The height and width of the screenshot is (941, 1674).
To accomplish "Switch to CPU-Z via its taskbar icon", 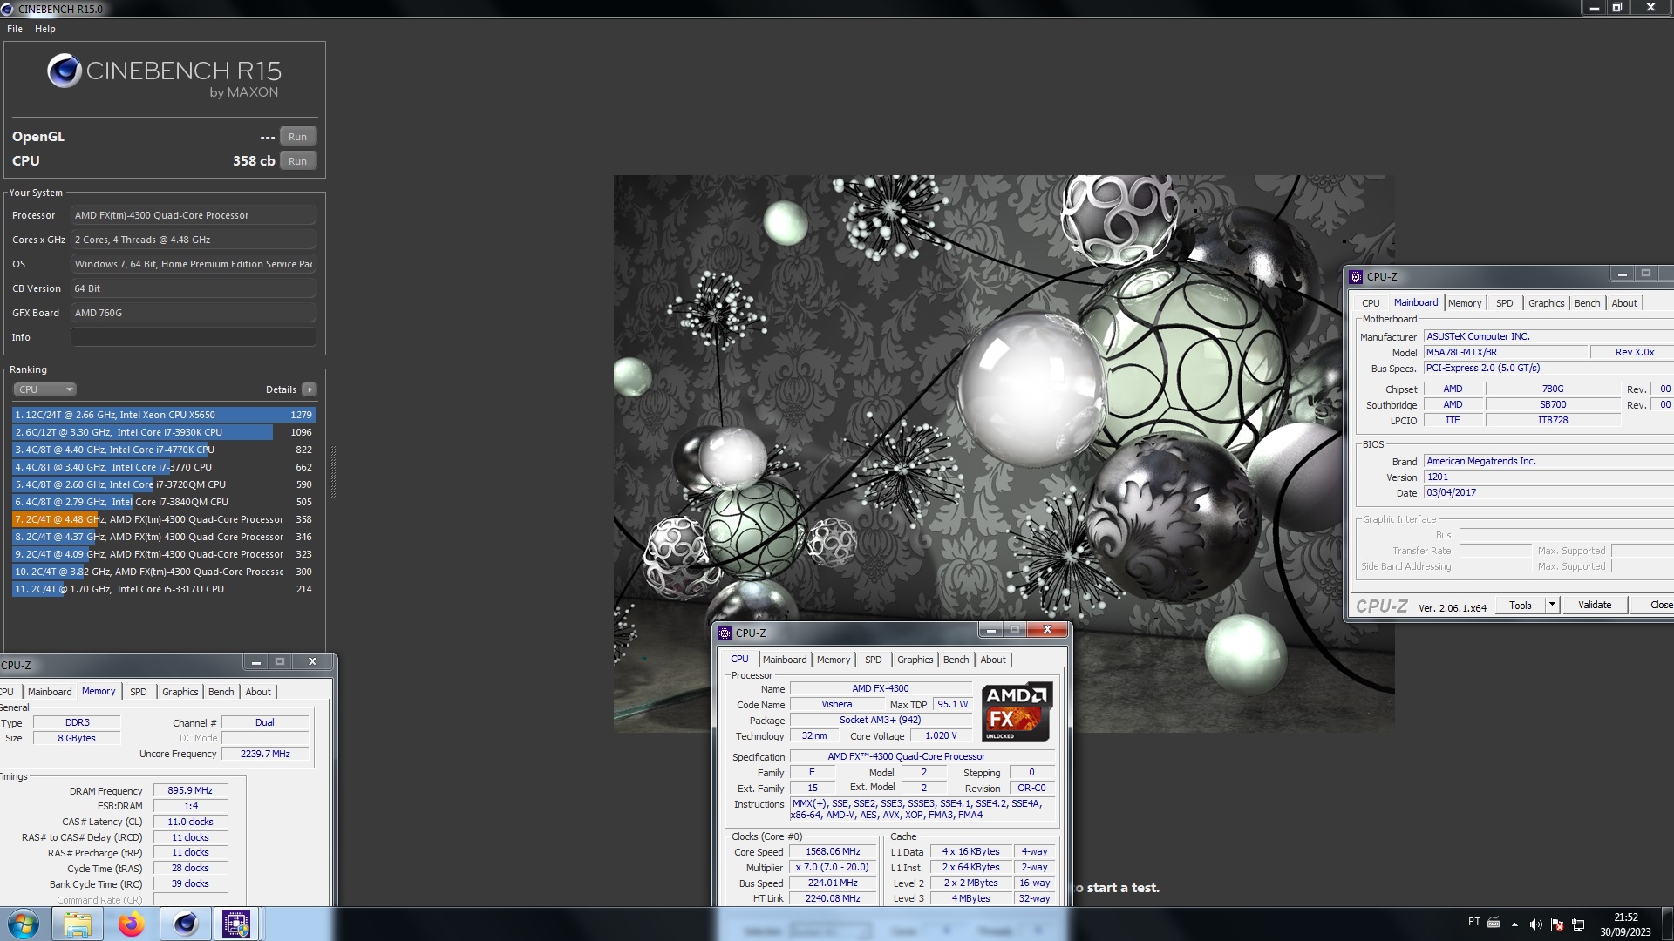I will click(x=236, y=924).
